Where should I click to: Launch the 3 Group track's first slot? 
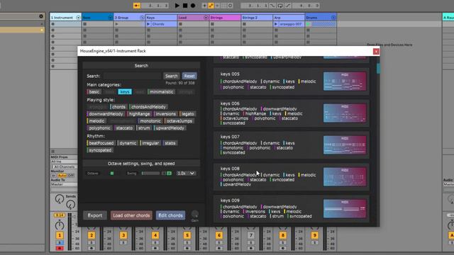pyautogui.click(x=116, y=24)
